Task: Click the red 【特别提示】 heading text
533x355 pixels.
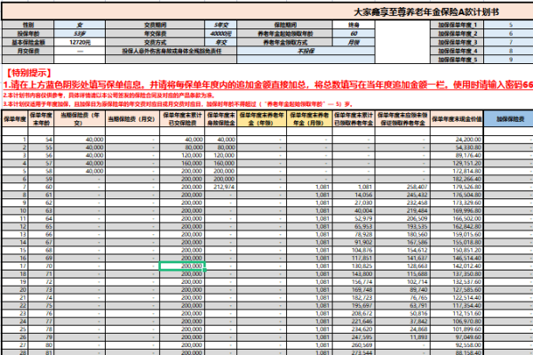Action: tap(29, 72)
